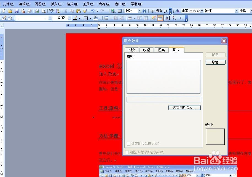Open the 工具 (Tools) menu
252x177 pixels.
(89, 4)
